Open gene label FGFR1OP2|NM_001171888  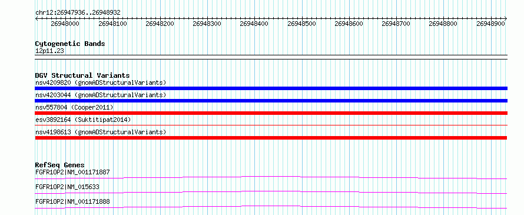(x=72, y=201)
